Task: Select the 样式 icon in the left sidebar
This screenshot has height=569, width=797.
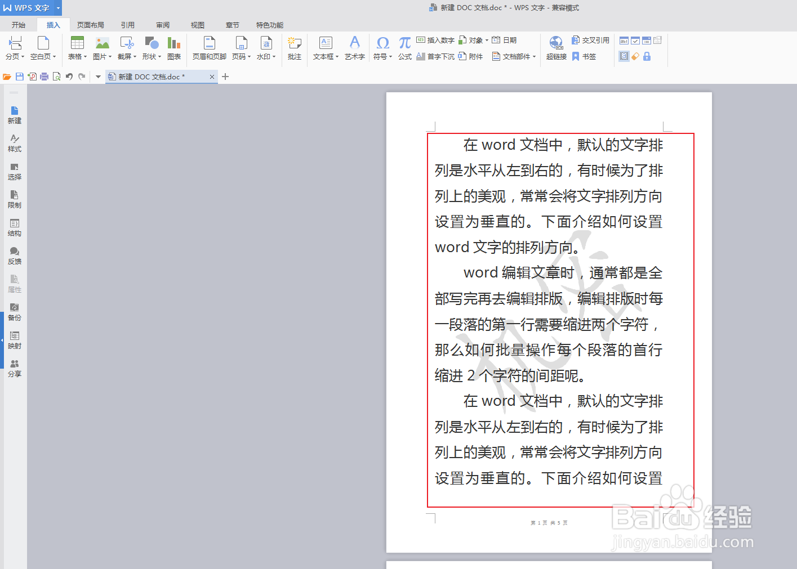Action: point(15,144)
